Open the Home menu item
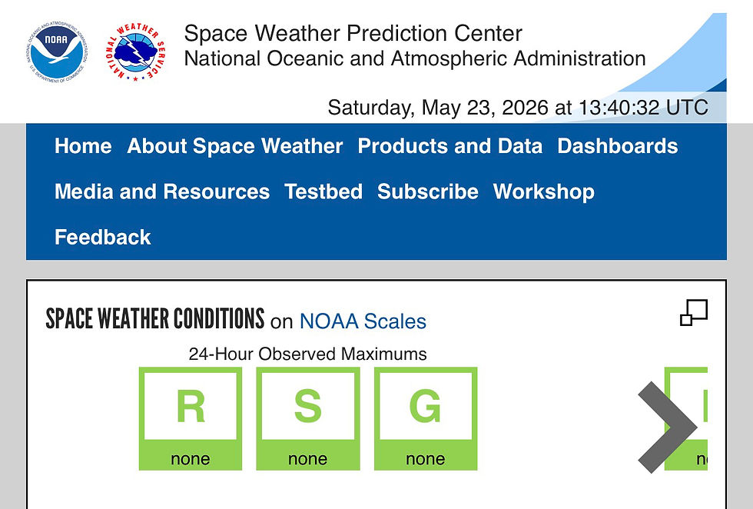 pos(83,145)
